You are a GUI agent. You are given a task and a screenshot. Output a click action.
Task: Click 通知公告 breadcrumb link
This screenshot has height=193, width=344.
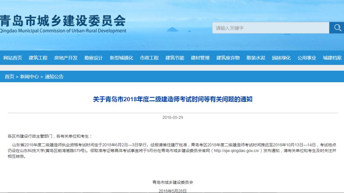tap(54, 77)
